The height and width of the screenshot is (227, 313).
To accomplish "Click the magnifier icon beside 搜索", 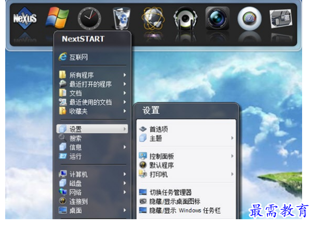I will point(62,138).
